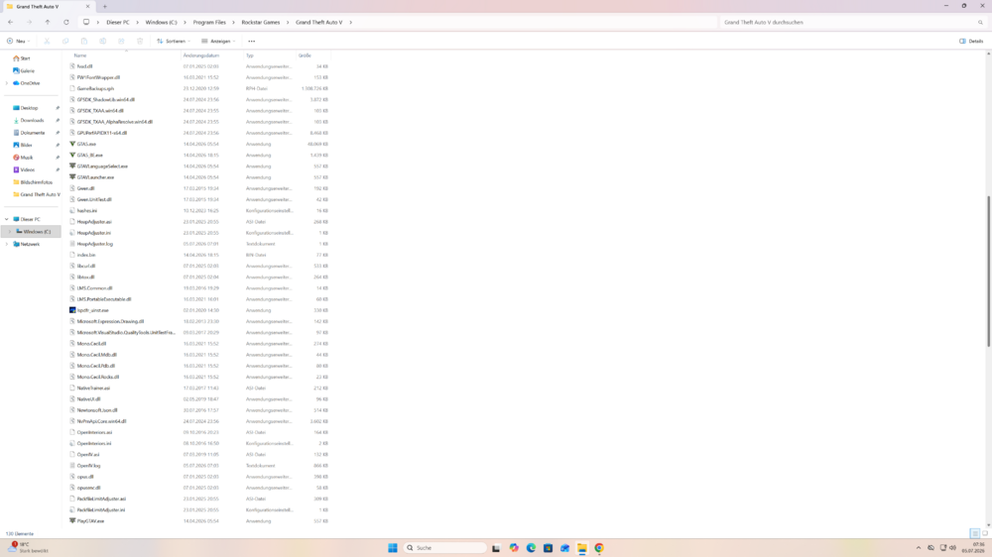Click the GTAVLauncher.exe icon
992x557 pixels.
coord(72,177)
